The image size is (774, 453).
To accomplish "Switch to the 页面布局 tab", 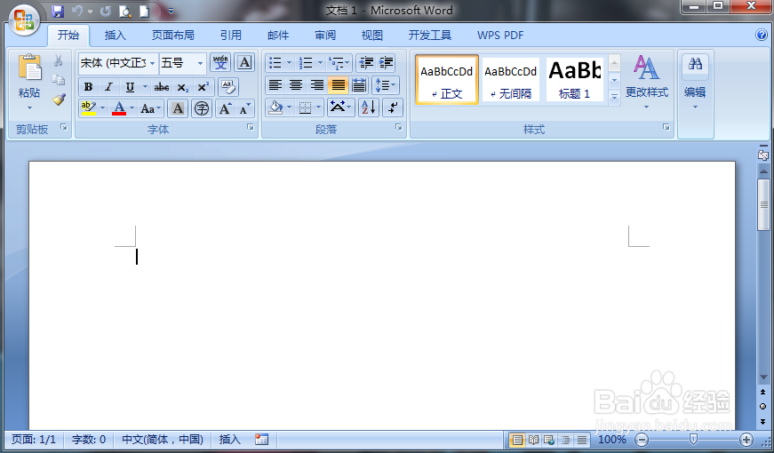I will (172, 35).
